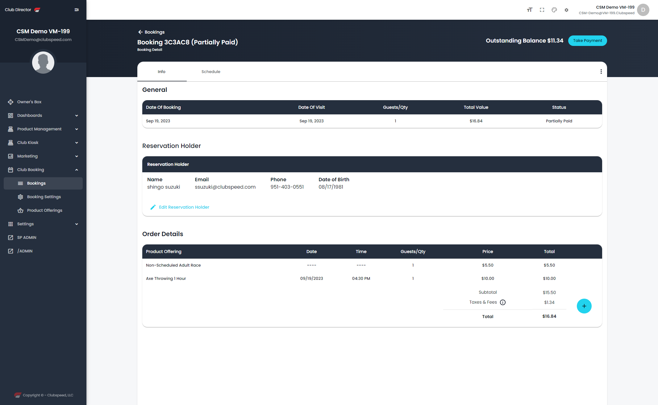The image size is (658, 405).
Task: Switch to the Schedule tab
Action: tap(211, 72)
